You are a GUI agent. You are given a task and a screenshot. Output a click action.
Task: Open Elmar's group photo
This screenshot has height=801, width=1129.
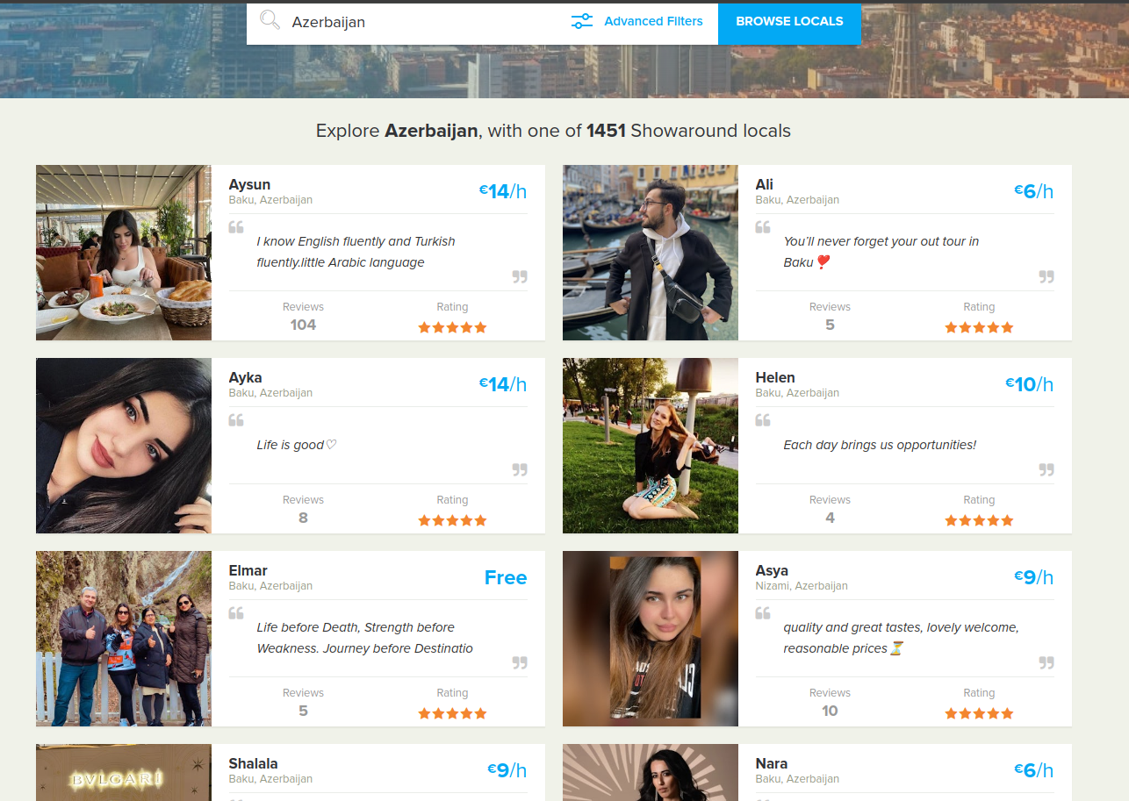(124, 639)
